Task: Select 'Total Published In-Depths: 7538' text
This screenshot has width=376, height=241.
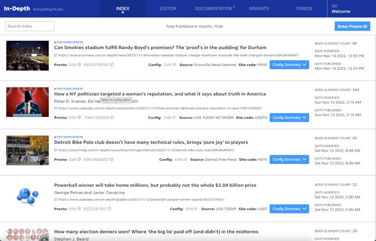Action: [x=194, y=27]
